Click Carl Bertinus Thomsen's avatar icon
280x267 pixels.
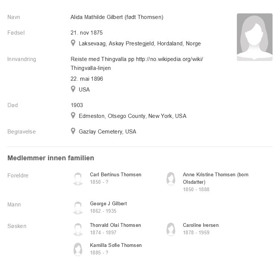(78, 178)
